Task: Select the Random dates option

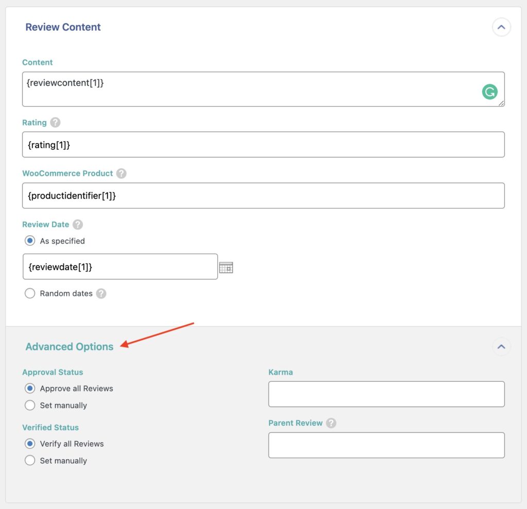Action: [x=30, y=293]
